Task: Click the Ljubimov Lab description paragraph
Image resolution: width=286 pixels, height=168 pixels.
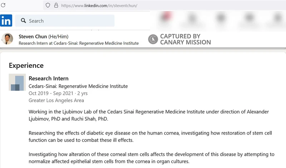Action: 148,115
